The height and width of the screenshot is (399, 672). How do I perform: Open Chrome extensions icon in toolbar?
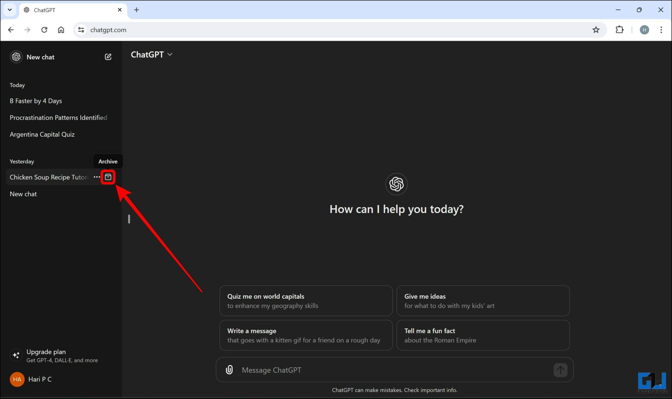tap(620, 30)
